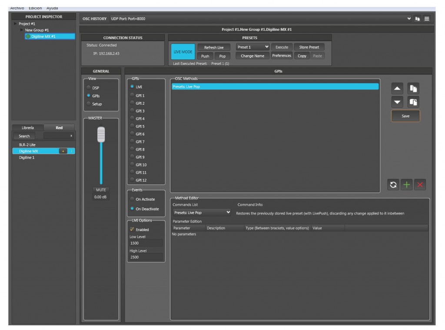The width and height of the screenshot is (445, 330).
Task: Click the Store Preset button
Action: (x=309, y=47)
